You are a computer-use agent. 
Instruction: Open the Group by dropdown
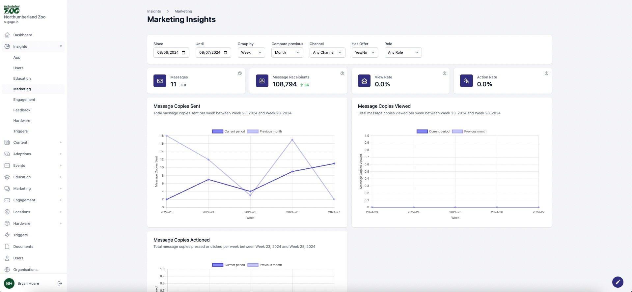pyautogui.click(x=251, y=53)
